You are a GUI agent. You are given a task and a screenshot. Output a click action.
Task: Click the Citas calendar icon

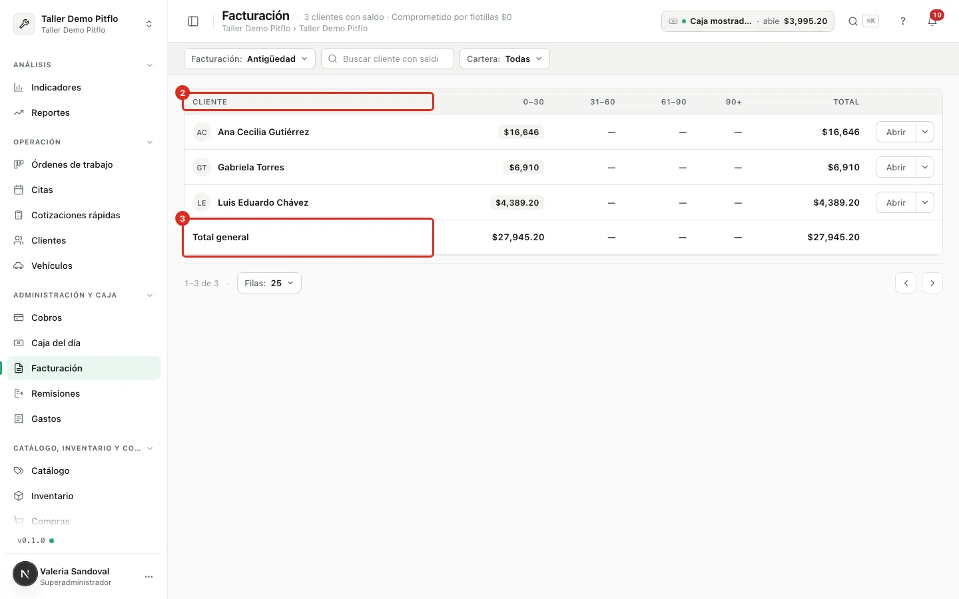(x=19, y=190)
